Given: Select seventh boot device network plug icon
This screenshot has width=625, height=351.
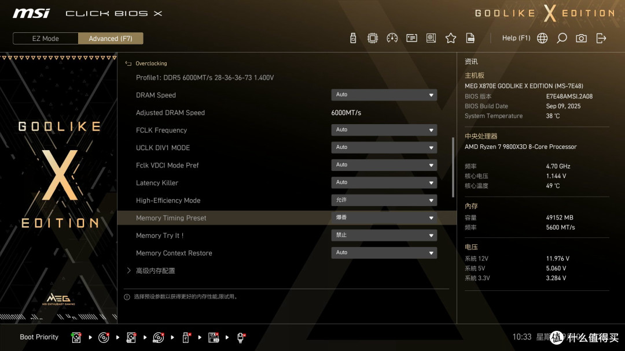Looking at the screenshot, I should 241,338.
